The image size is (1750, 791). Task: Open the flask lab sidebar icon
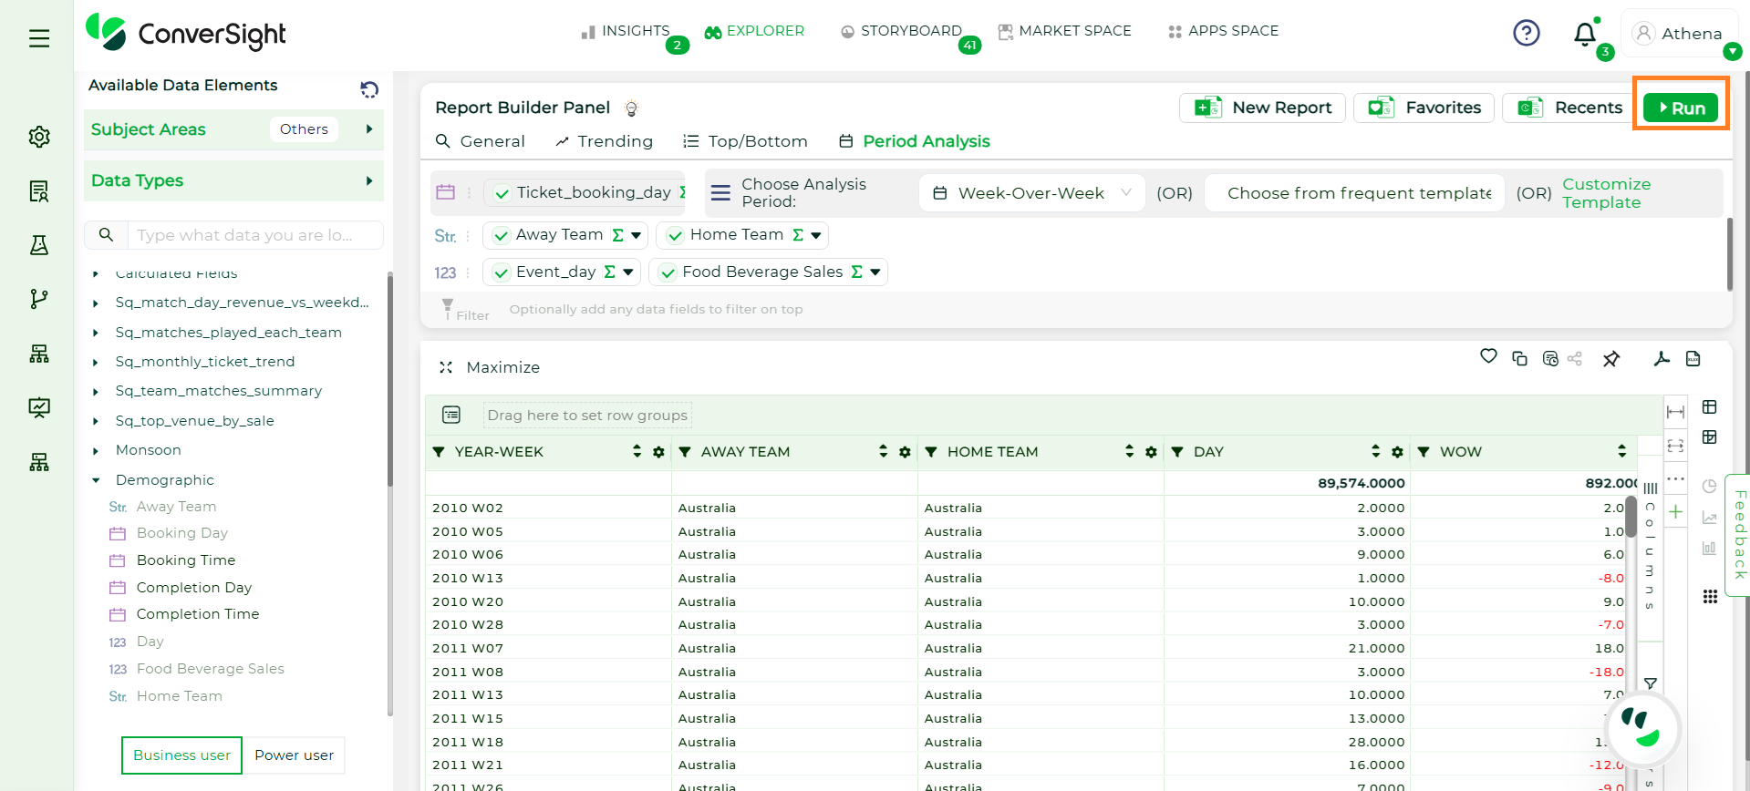tap(39, 245)
